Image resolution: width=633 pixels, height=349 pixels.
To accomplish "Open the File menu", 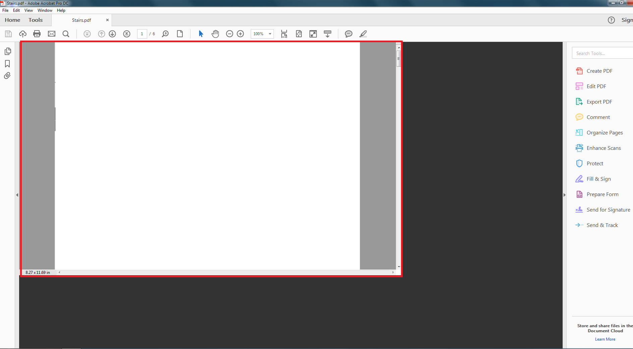I will tap(5, 10).
